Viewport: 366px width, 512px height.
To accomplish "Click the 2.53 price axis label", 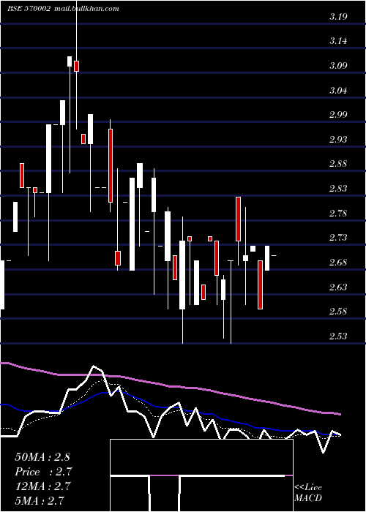I will pyautogui.click(x=338, y=336).
